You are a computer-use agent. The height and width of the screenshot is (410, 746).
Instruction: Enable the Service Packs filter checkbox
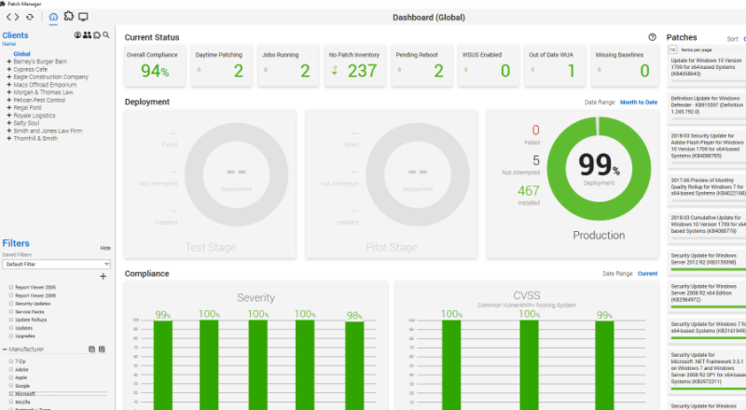11,311
